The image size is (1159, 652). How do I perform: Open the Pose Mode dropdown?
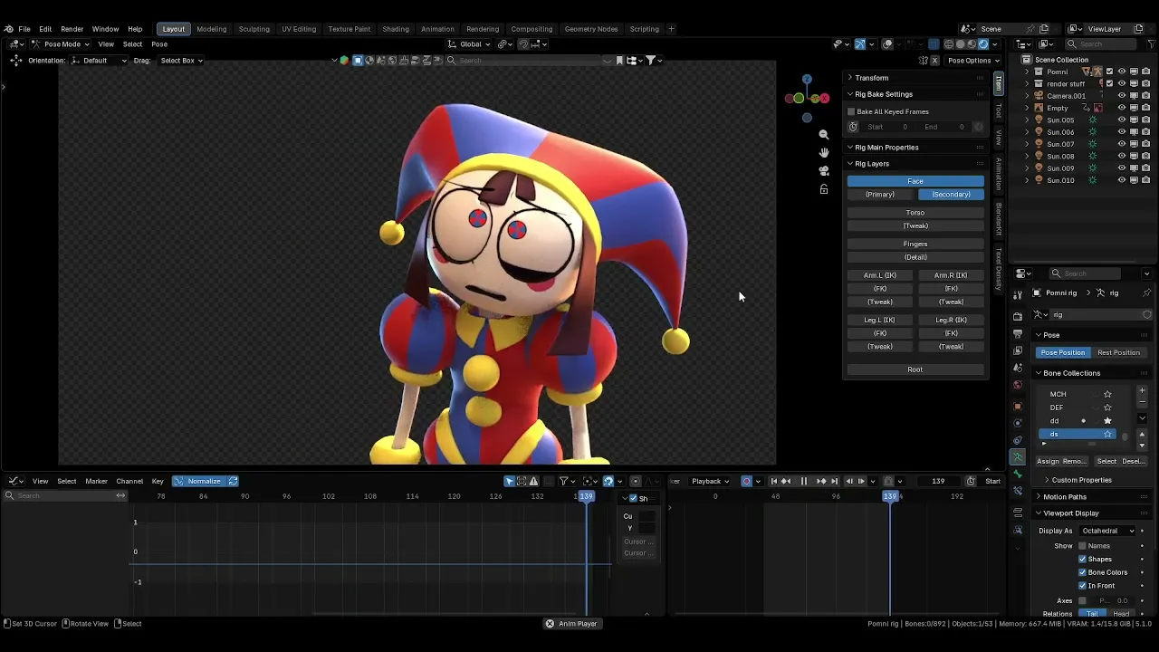(x=62, y=44)
